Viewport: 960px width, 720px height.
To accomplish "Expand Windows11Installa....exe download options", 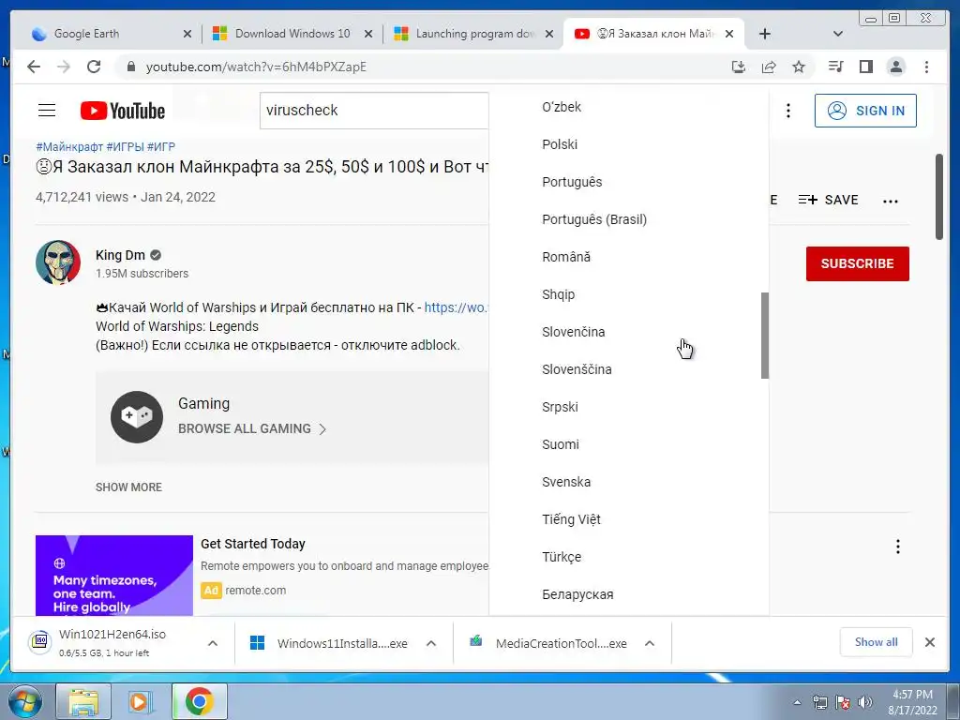I will [431, 643].
